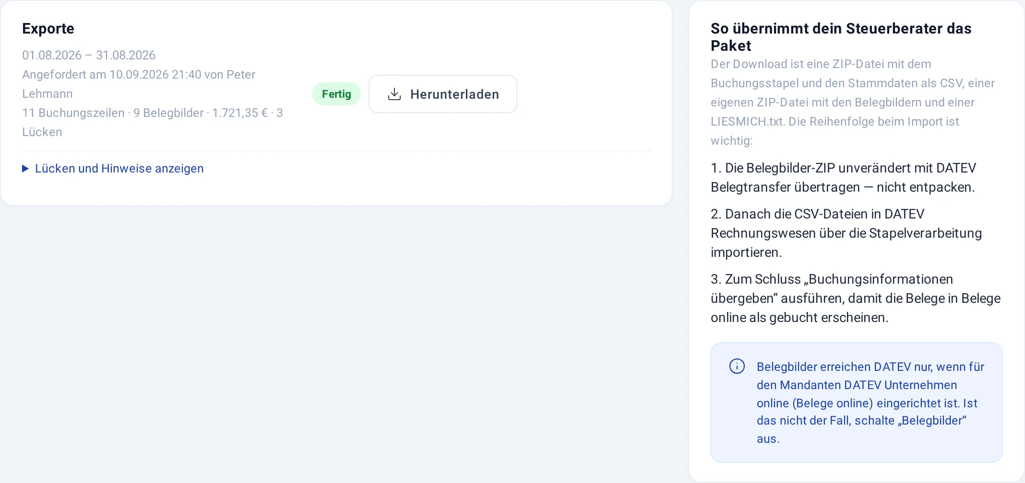Click the heading 'So übernimmt dein Steuerberater das Paket'
Screen dimensions: 1025x483
coord(841,37)
